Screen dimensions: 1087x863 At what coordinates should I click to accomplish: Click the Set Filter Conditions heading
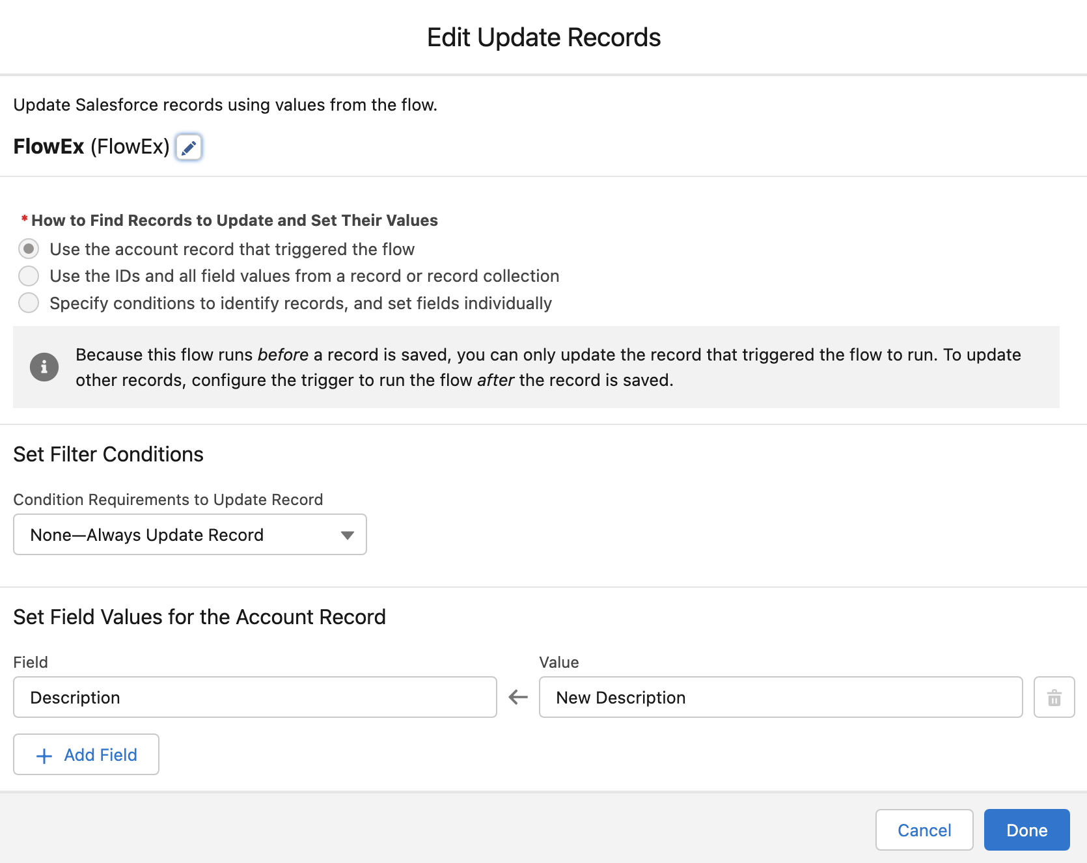(108, 454)
